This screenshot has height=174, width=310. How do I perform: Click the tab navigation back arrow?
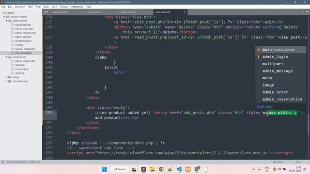click(x=45, y=12)
